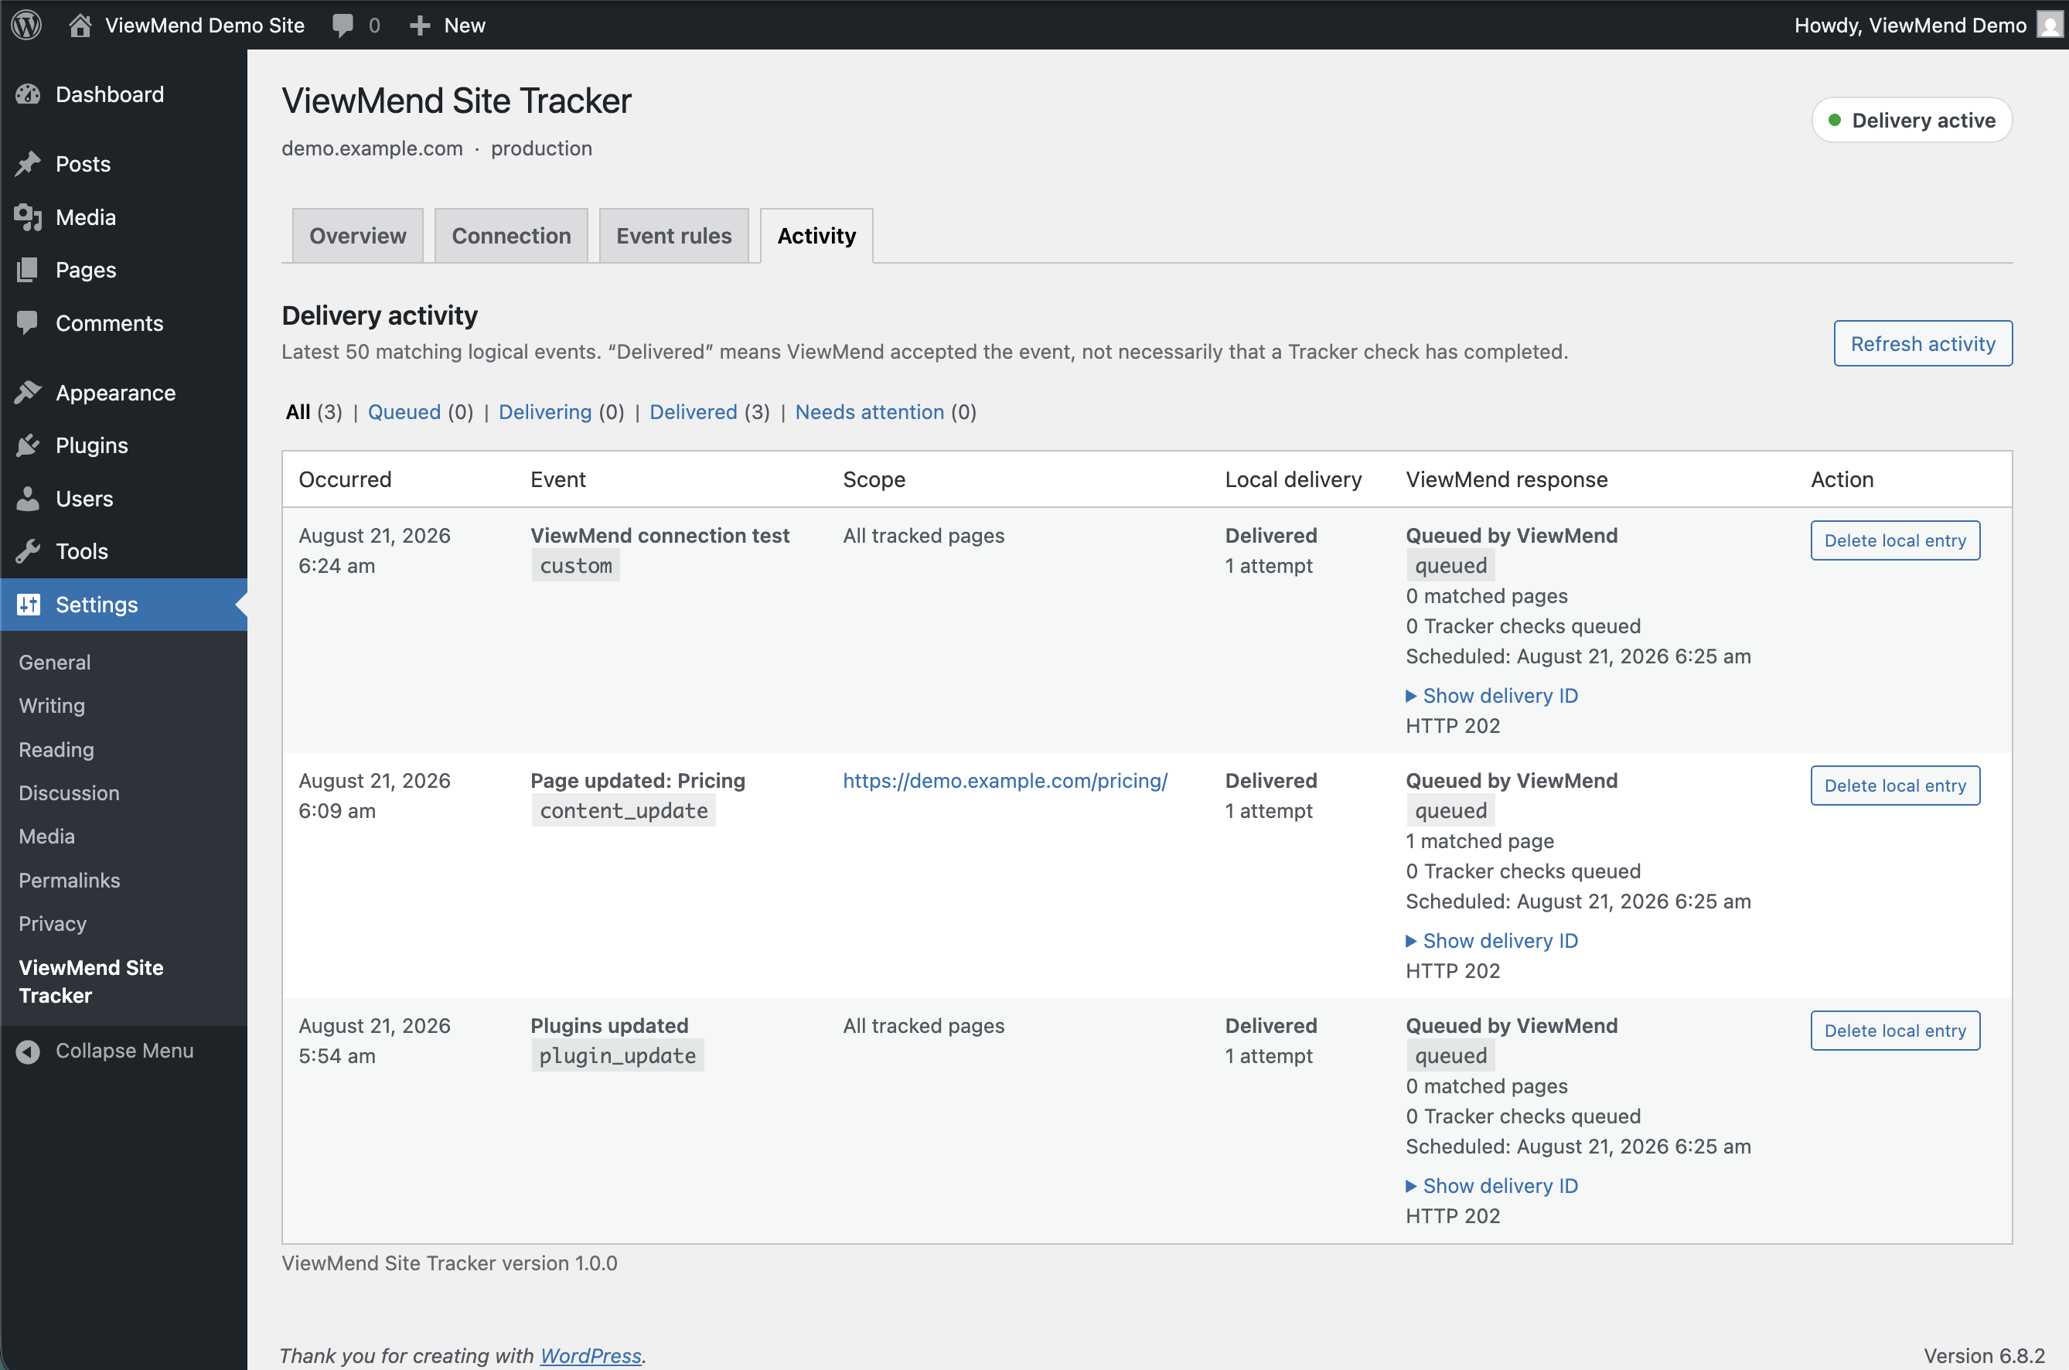Click the custom event code tag
The width and height of the screenshot is (2069, 1370).
576,566
